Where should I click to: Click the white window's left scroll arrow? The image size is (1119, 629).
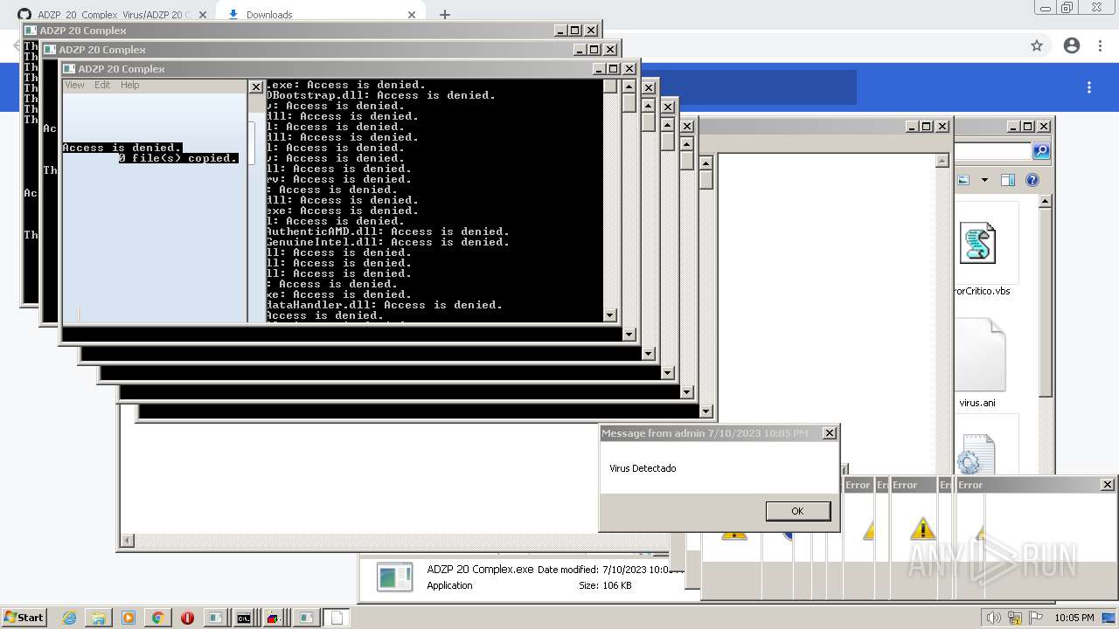pyautogui.click(x=127, y=541)
